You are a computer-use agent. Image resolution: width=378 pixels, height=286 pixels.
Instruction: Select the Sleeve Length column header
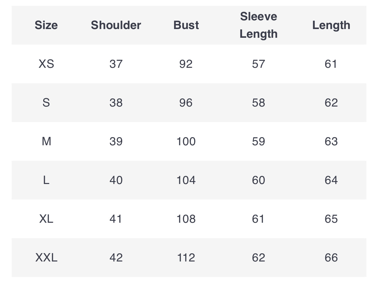click(258, 25)
